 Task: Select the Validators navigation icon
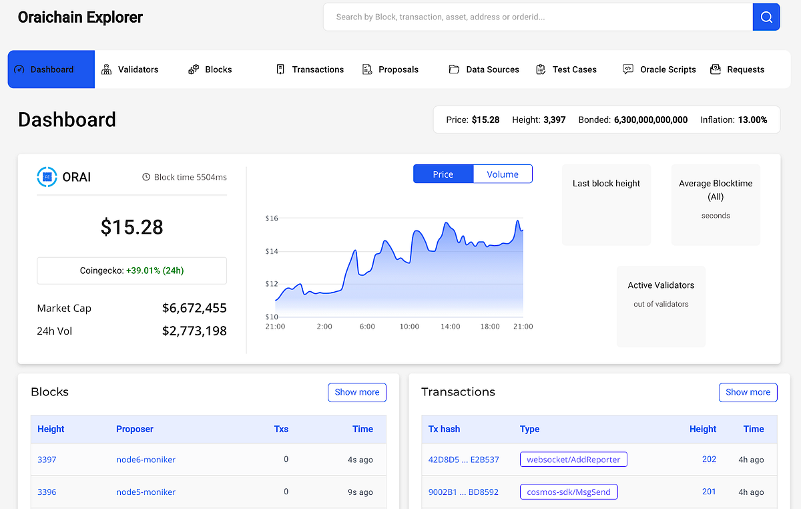(x=107, y=69)
